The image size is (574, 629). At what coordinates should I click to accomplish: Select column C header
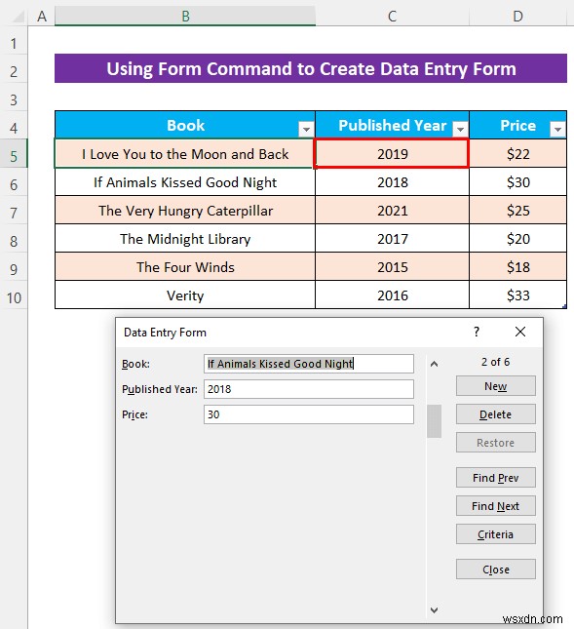392,16
